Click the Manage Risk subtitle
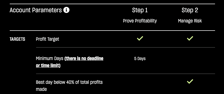 pyautogui.click(x=190, y=21)
